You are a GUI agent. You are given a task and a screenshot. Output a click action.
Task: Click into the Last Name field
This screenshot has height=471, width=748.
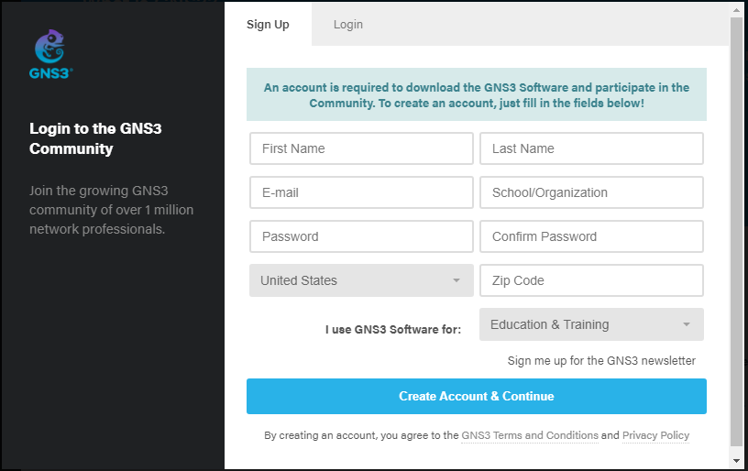[591, 148]
